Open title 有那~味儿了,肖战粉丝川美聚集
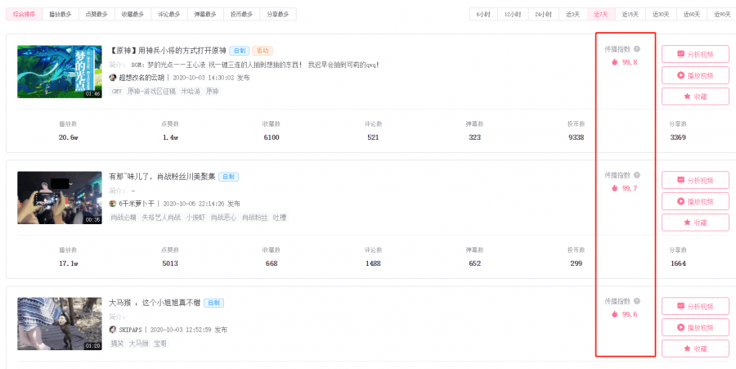The image size is (736, 369). pyautogui.click(x=162, y=177)
